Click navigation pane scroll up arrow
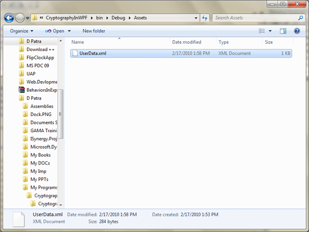This screenshot has height=232, width=309. point(61,41)
